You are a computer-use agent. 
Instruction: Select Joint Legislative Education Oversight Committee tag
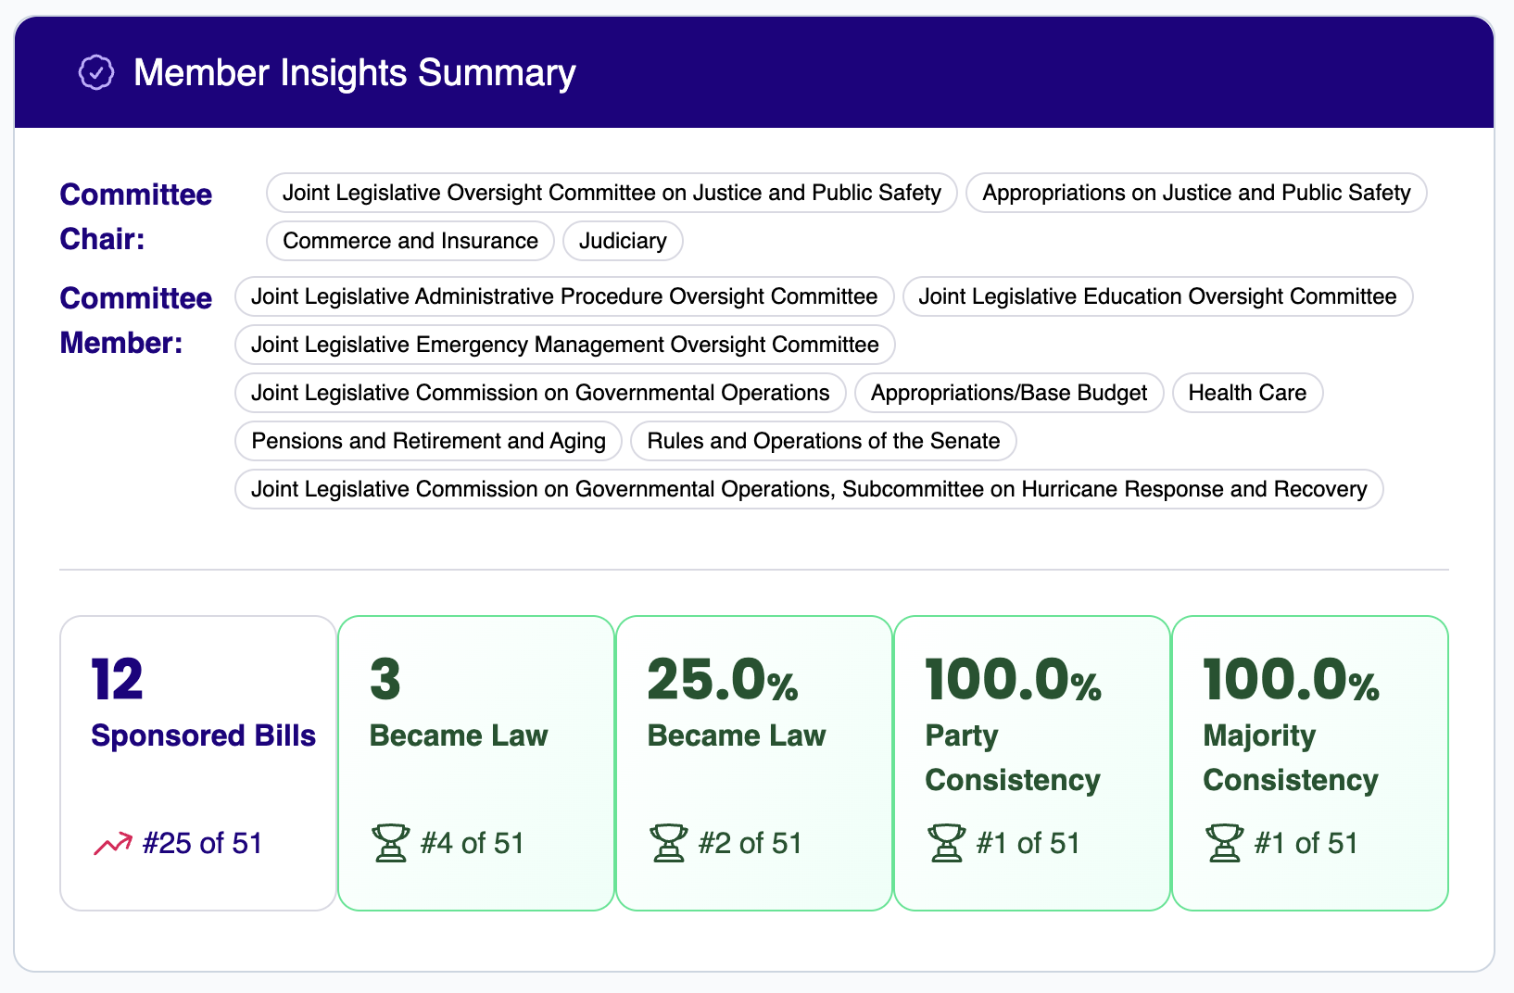tap(1157, 296)
